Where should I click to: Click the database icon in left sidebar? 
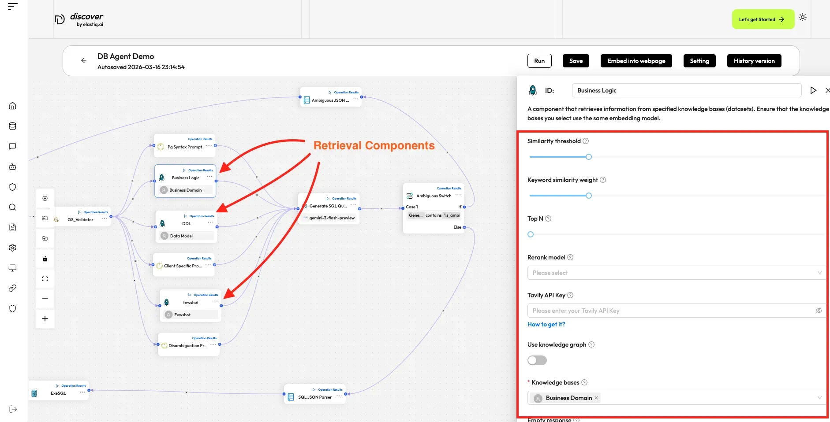(x=12, y=126)
